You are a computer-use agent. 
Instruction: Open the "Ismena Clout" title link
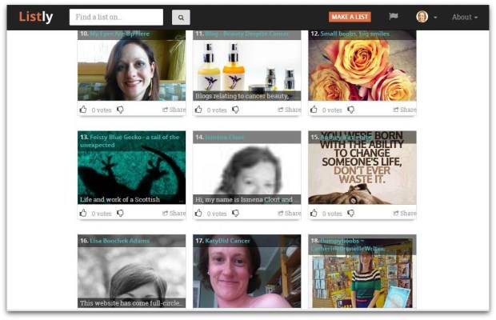pyautogui.click(x=224, y=138)
